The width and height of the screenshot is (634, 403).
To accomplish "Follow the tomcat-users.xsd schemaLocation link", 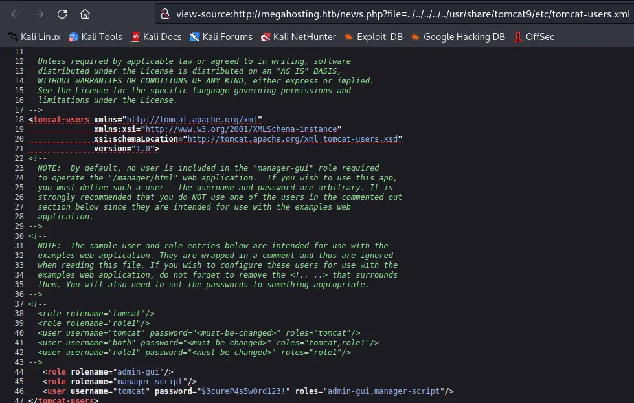I will point(292,139).
